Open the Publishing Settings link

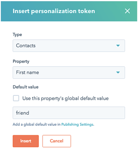pos(77,124)
